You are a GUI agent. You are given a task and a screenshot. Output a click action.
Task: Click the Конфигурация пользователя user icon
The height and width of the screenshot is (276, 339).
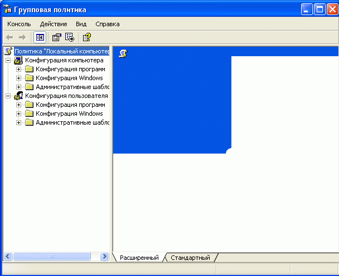pos(18,96)
